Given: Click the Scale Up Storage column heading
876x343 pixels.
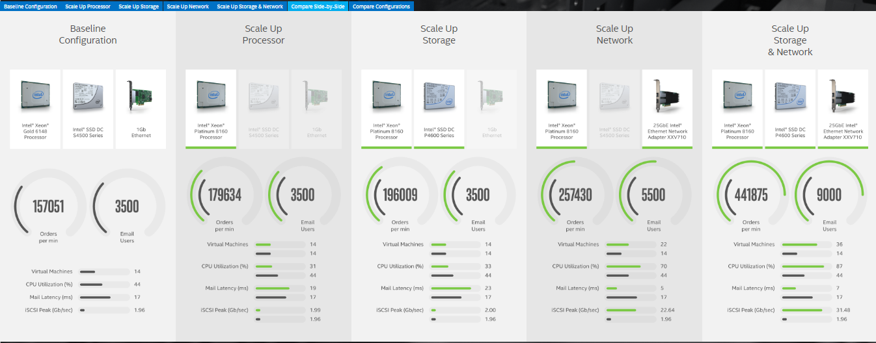Looking at the screenshot, I should pyautogui.click(x=439, y=34).
